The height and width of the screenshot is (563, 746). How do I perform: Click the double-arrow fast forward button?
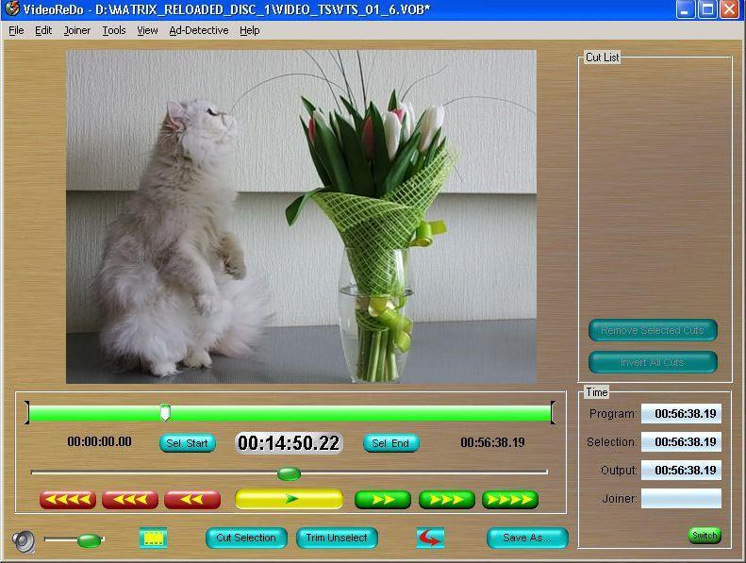(383, 500)
